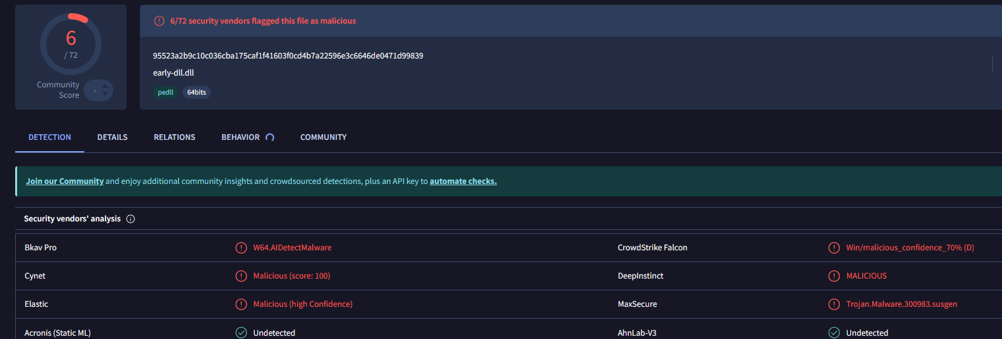This screenshot has height=339, width=1002.
Task: Click the DeepInstinct warning icon
Action: pyautogui.click(x=834, y=276)
